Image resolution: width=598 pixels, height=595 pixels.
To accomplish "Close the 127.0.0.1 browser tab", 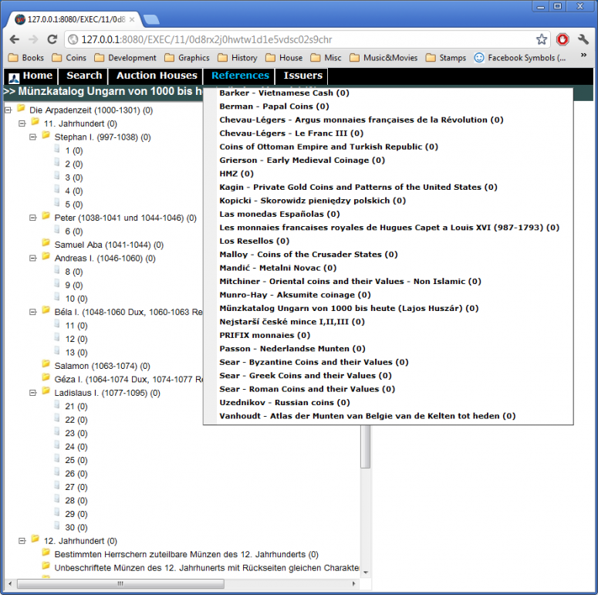I will point(132,19).
